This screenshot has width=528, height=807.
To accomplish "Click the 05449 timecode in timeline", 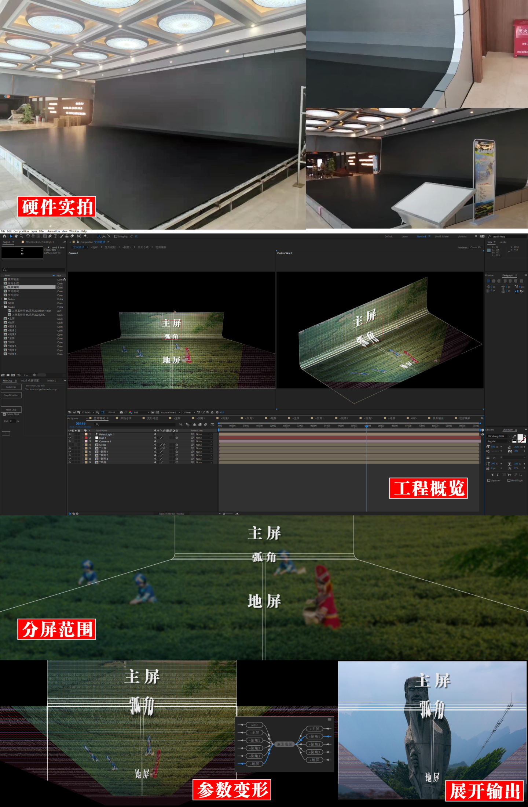I will click(x=80, y=424).
